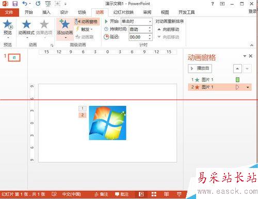The height and width of the screenshot is (199, 258).
Task: Undo the last action
Action: click(25, 4)
